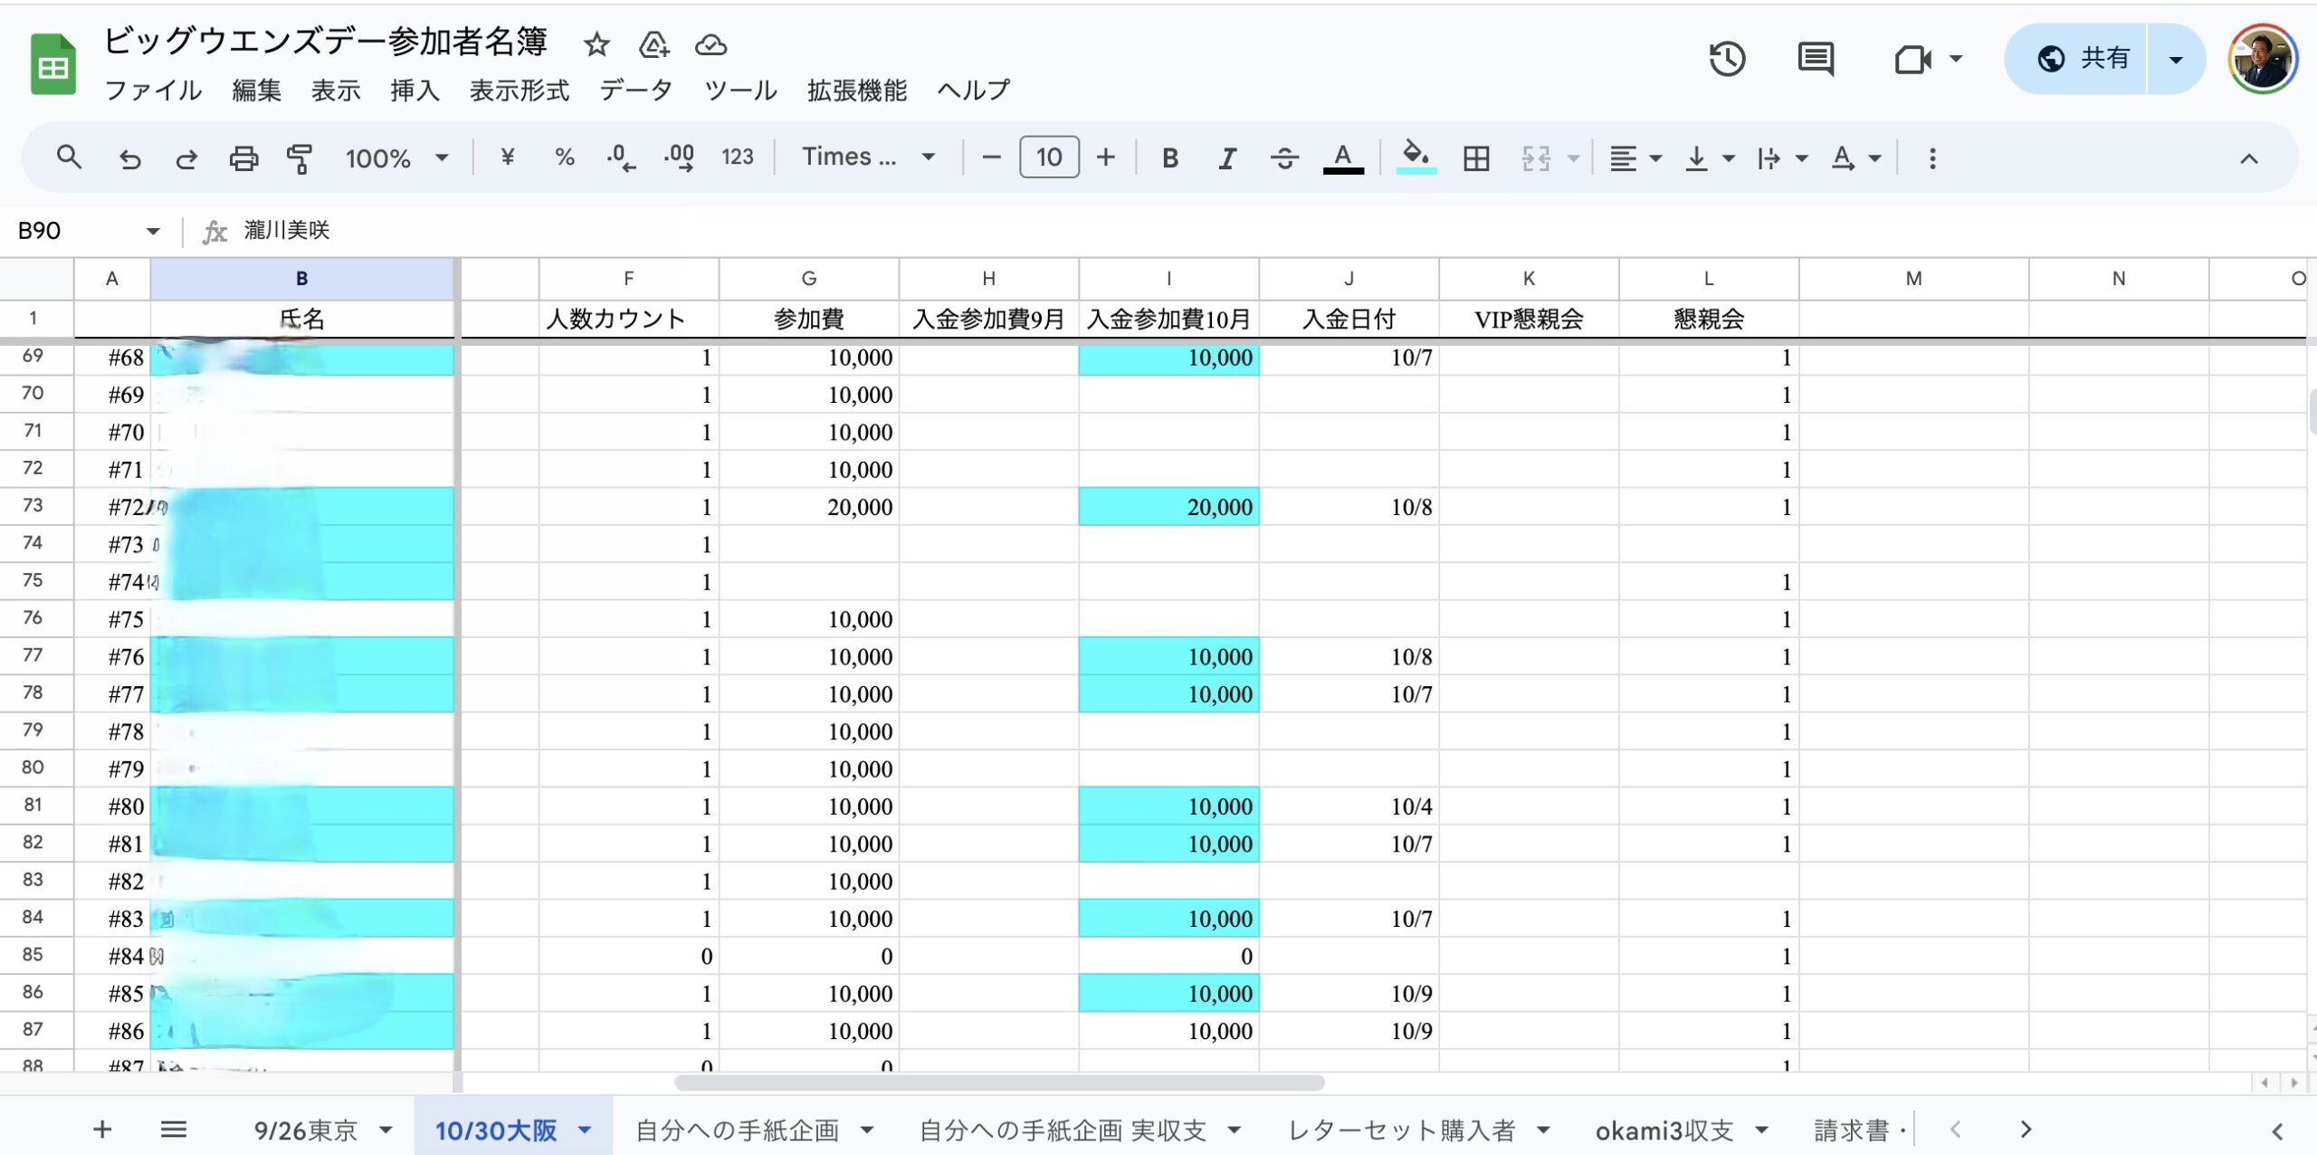Toggle strikethrough formatting
The width and height of the screenshot is (2317, 1155).
(x=1283, y=158)
